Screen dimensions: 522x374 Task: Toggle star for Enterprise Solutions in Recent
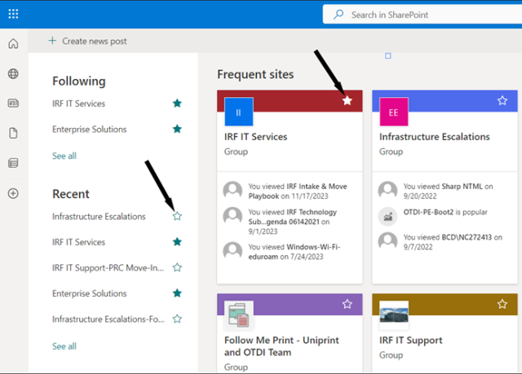pos(177,293)
